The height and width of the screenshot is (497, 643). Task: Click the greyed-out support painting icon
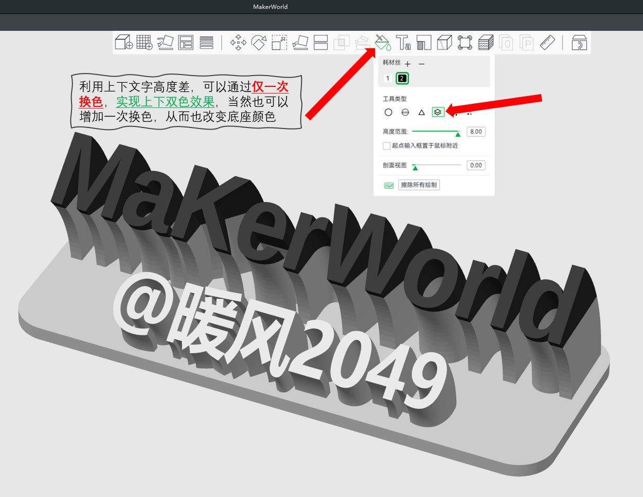pyautogui.click(x=362, y=42)
